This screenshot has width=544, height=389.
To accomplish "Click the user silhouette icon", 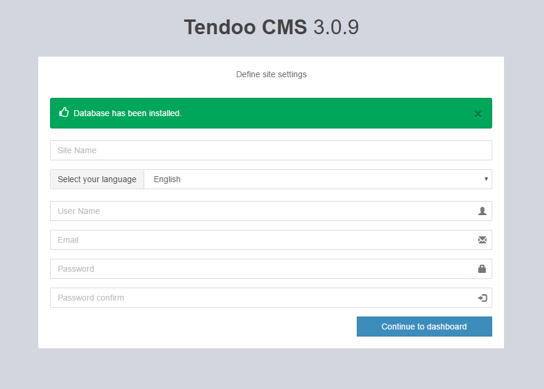I will (482, 211).
